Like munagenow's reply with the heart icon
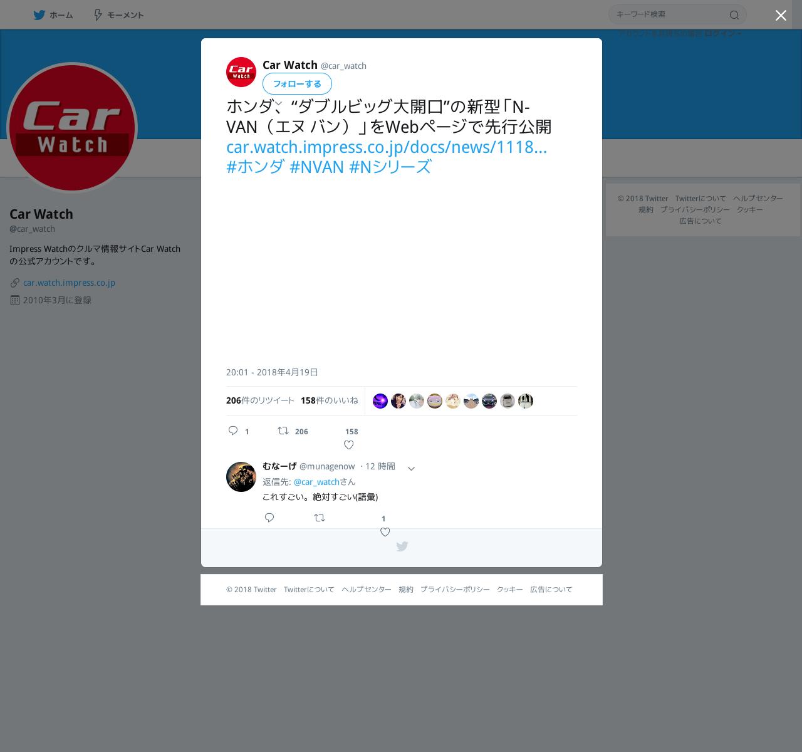This screenshot has height=752, width=802. tap(385, 532)
